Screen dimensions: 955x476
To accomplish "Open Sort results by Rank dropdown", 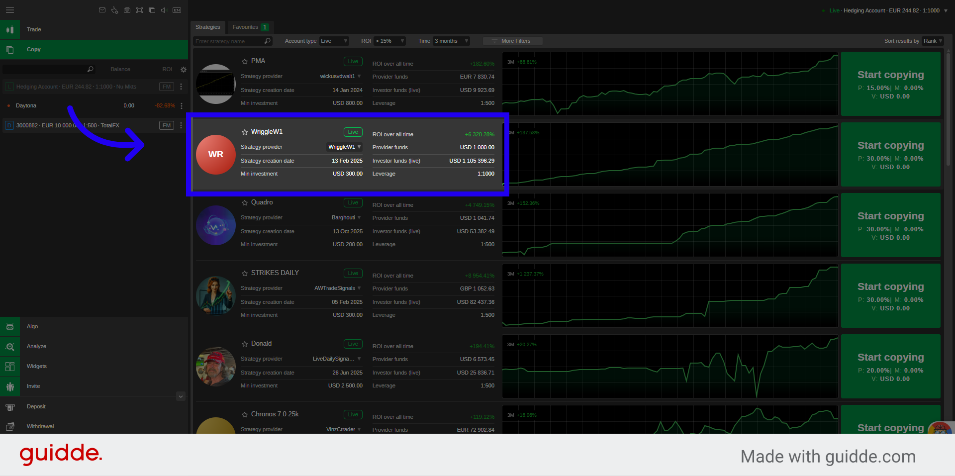I will [933, 41].
